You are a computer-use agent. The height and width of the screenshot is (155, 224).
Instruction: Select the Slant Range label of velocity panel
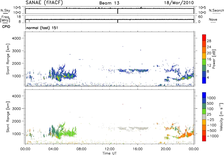8,117
